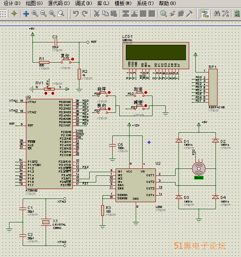Open pick parts from library icon

[164, 14]
